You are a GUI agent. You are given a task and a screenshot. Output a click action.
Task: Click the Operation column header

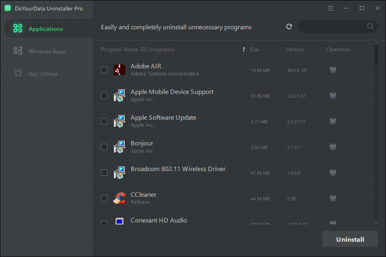pos(339,50)
